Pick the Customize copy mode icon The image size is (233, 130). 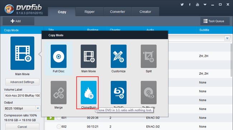click(119, 56)
